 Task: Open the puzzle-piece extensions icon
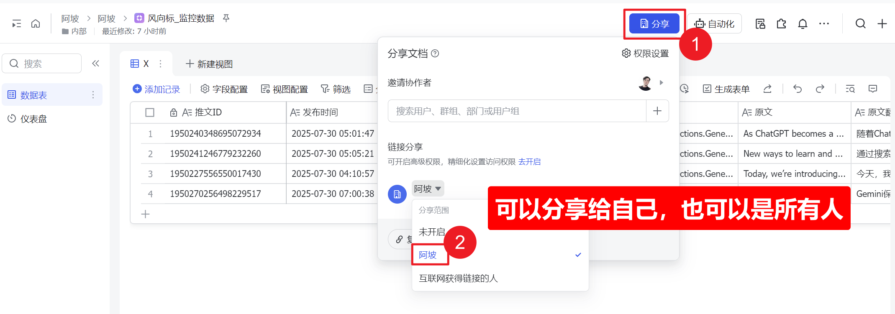pos(781,24)
